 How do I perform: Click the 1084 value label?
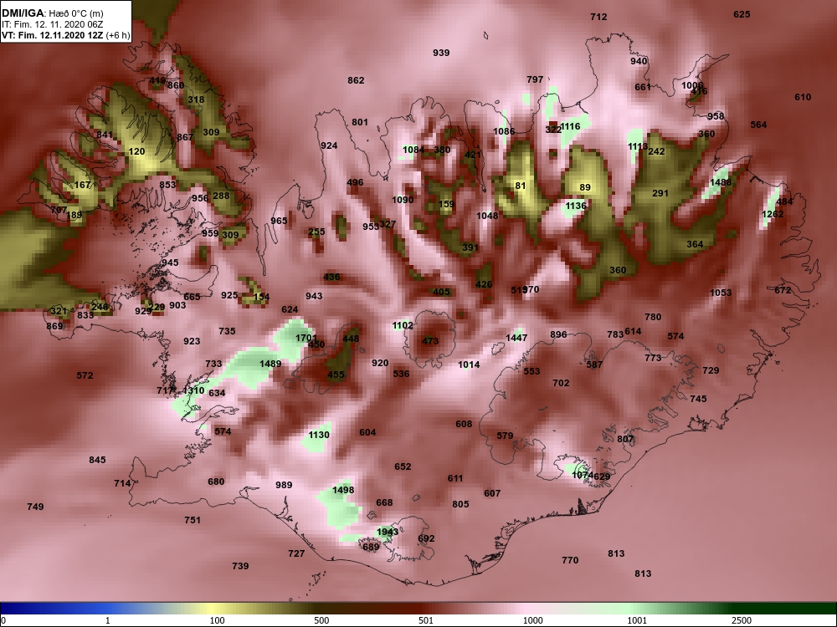413,150
